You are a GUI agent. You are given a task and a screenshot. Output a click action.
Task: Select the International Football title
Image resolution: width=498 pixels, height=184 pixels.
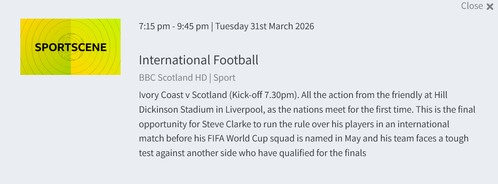point(199,60)
